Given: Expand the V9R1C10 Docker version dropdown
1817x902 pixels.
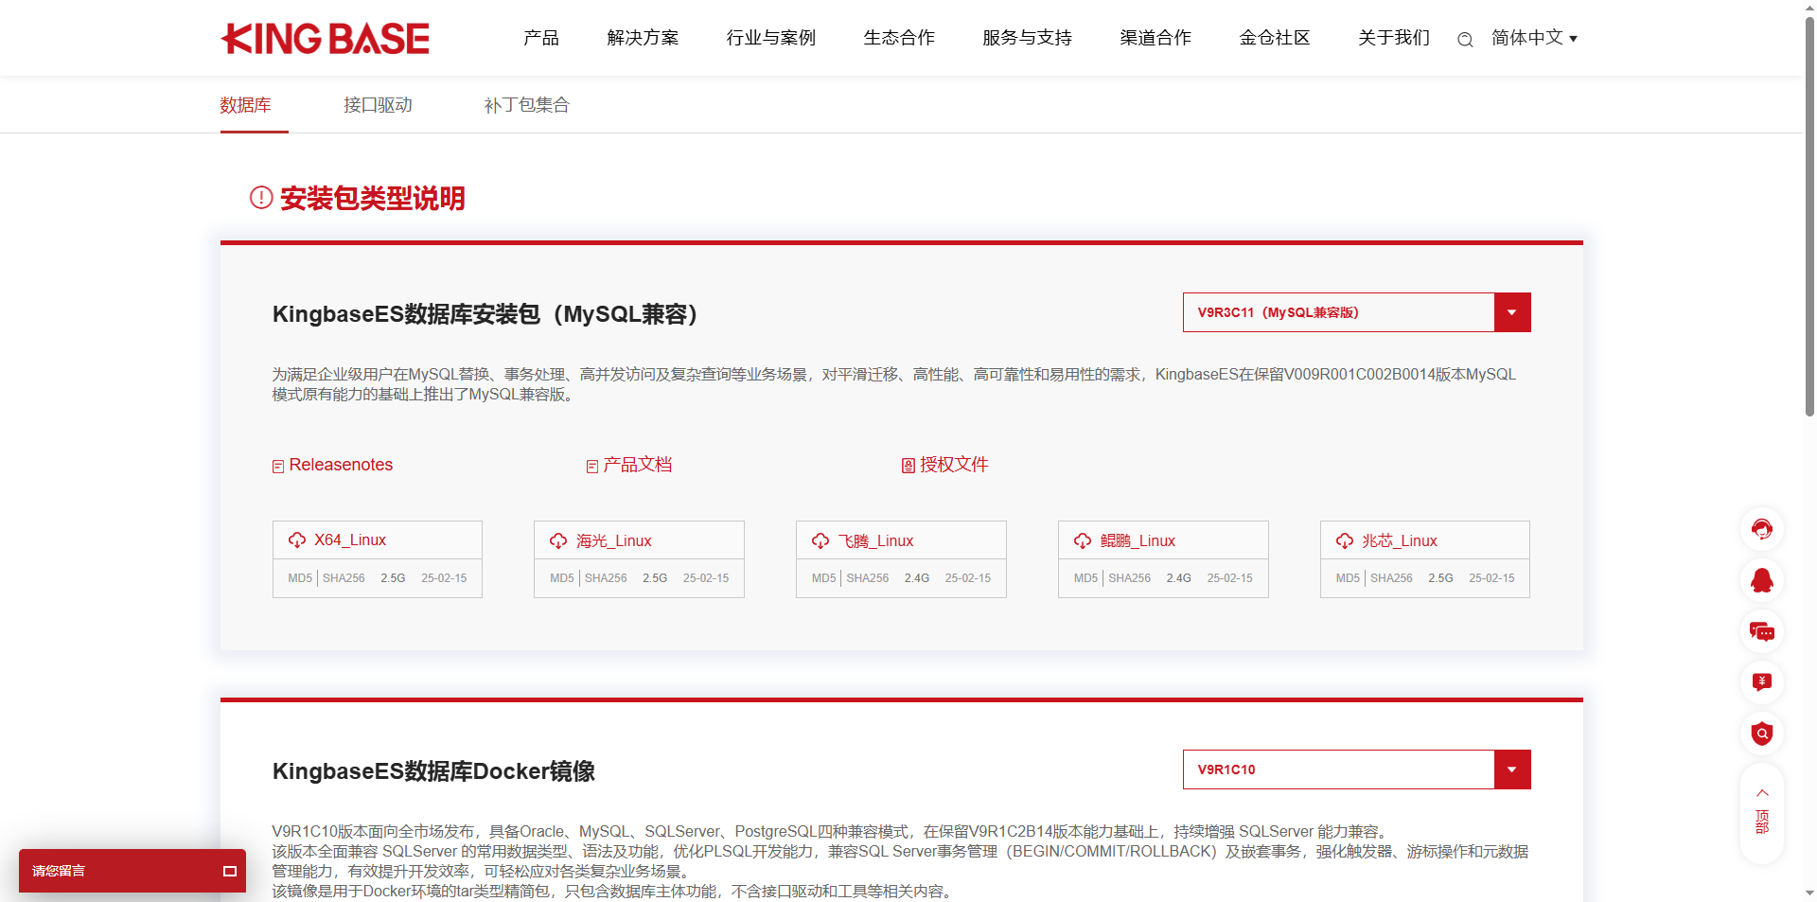Looking at the screenshot, I should 1356,769.
